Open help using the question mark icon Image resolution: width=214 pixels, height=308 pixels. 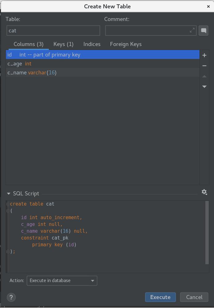pyautogui.click(x=11, y=297)
